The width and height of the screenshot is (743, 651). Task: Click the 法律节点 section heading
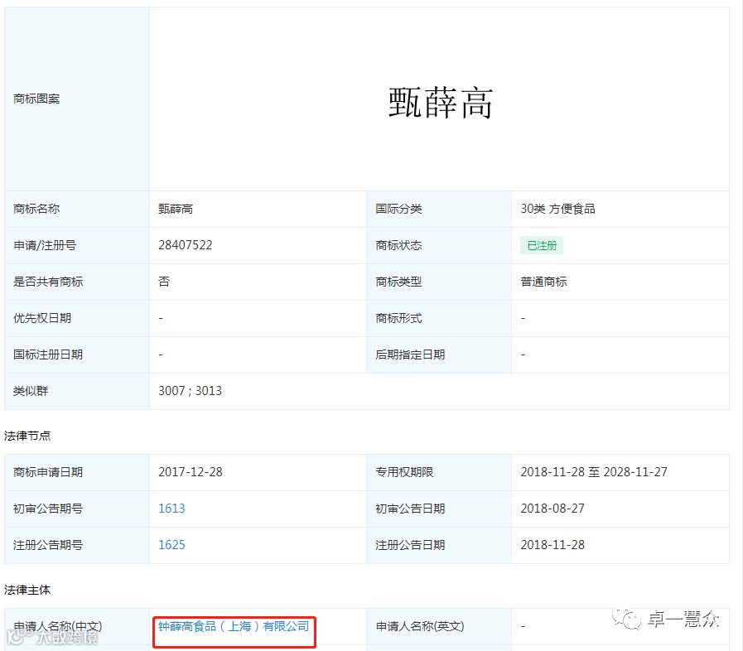27,436
